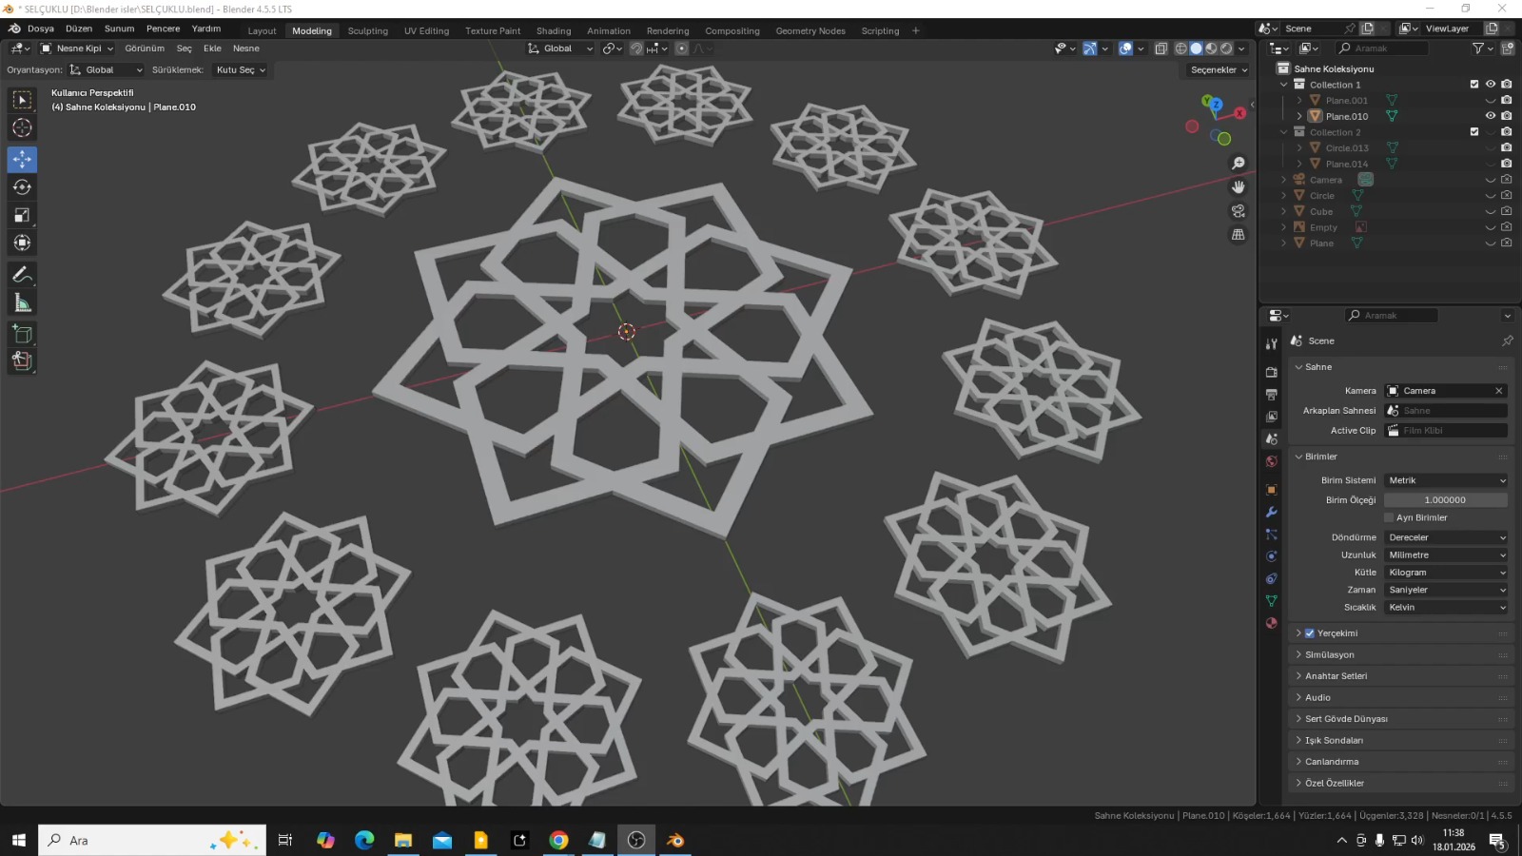The width and height of the screenshot is (1522, 856).
Task: Select the Rotate tool
Action: 21,187
